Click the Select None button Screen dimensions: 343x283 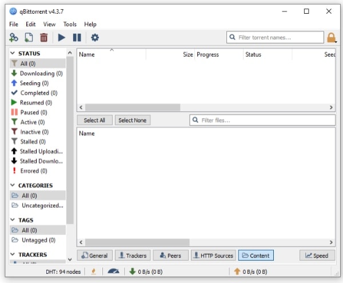point(133,120)
